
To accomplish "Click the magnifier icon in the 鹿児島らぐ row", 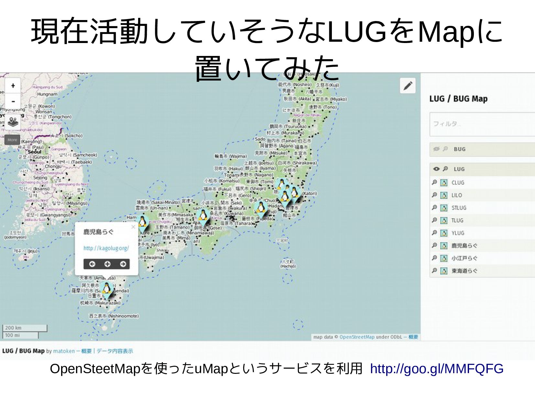I will point(434,245).
